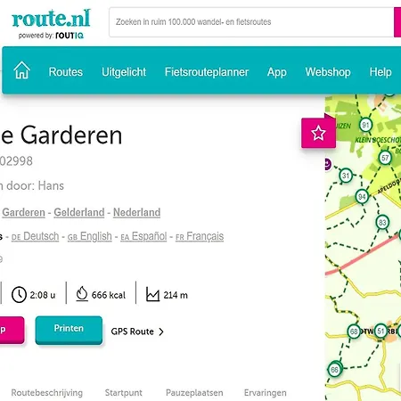Click the flame calories icon
The height and width of the screenshot is (401, 401).
pyautogui.click(x=82, y=294)
